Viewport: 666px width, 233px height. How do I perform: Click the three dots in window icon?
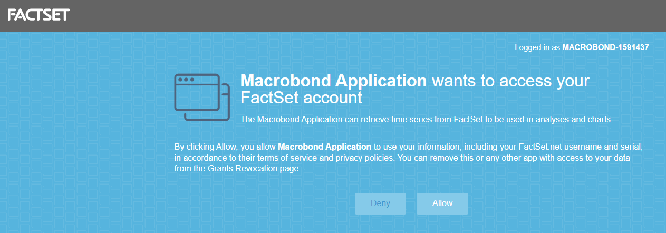tap(186, 80)
